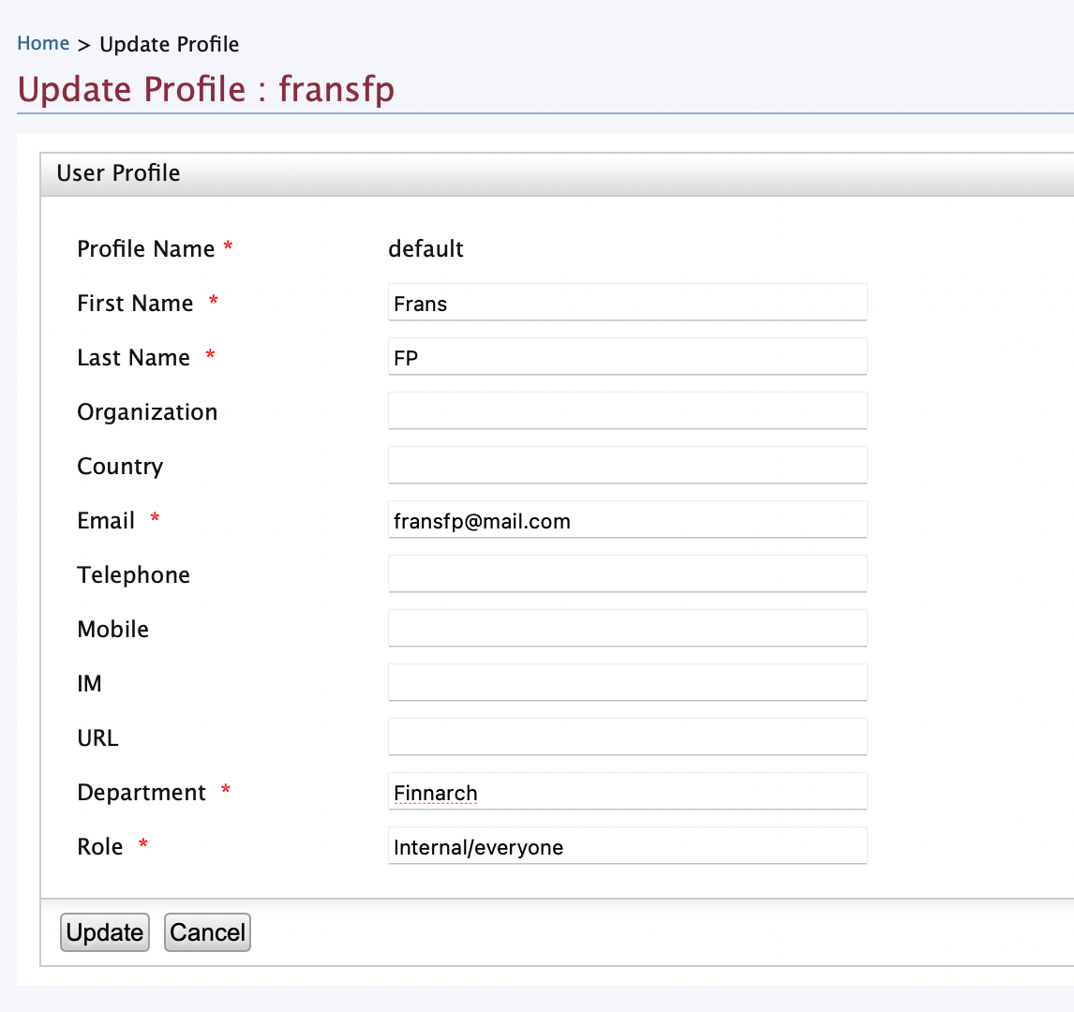
Task: Click into the Last Name input
Action: click(x=626, y=358)
